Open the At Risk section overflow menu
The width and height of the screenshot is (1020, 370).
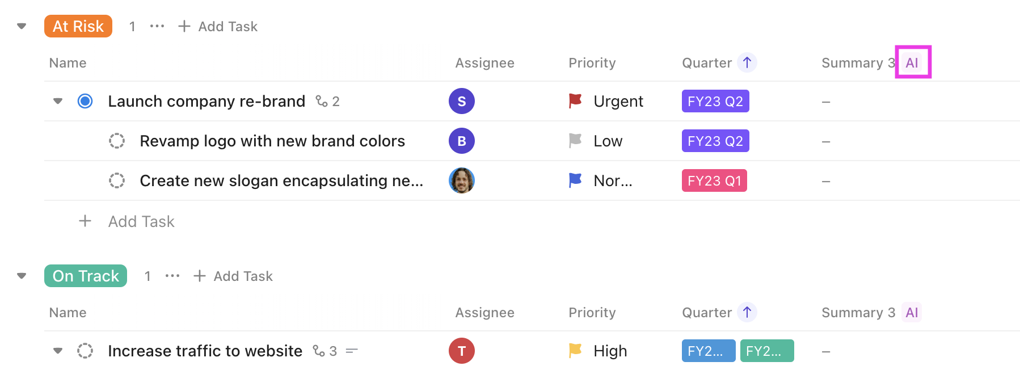[156, 26]
